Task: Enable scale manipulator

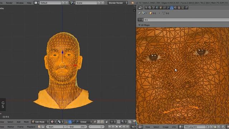Action: coord(77,122)
